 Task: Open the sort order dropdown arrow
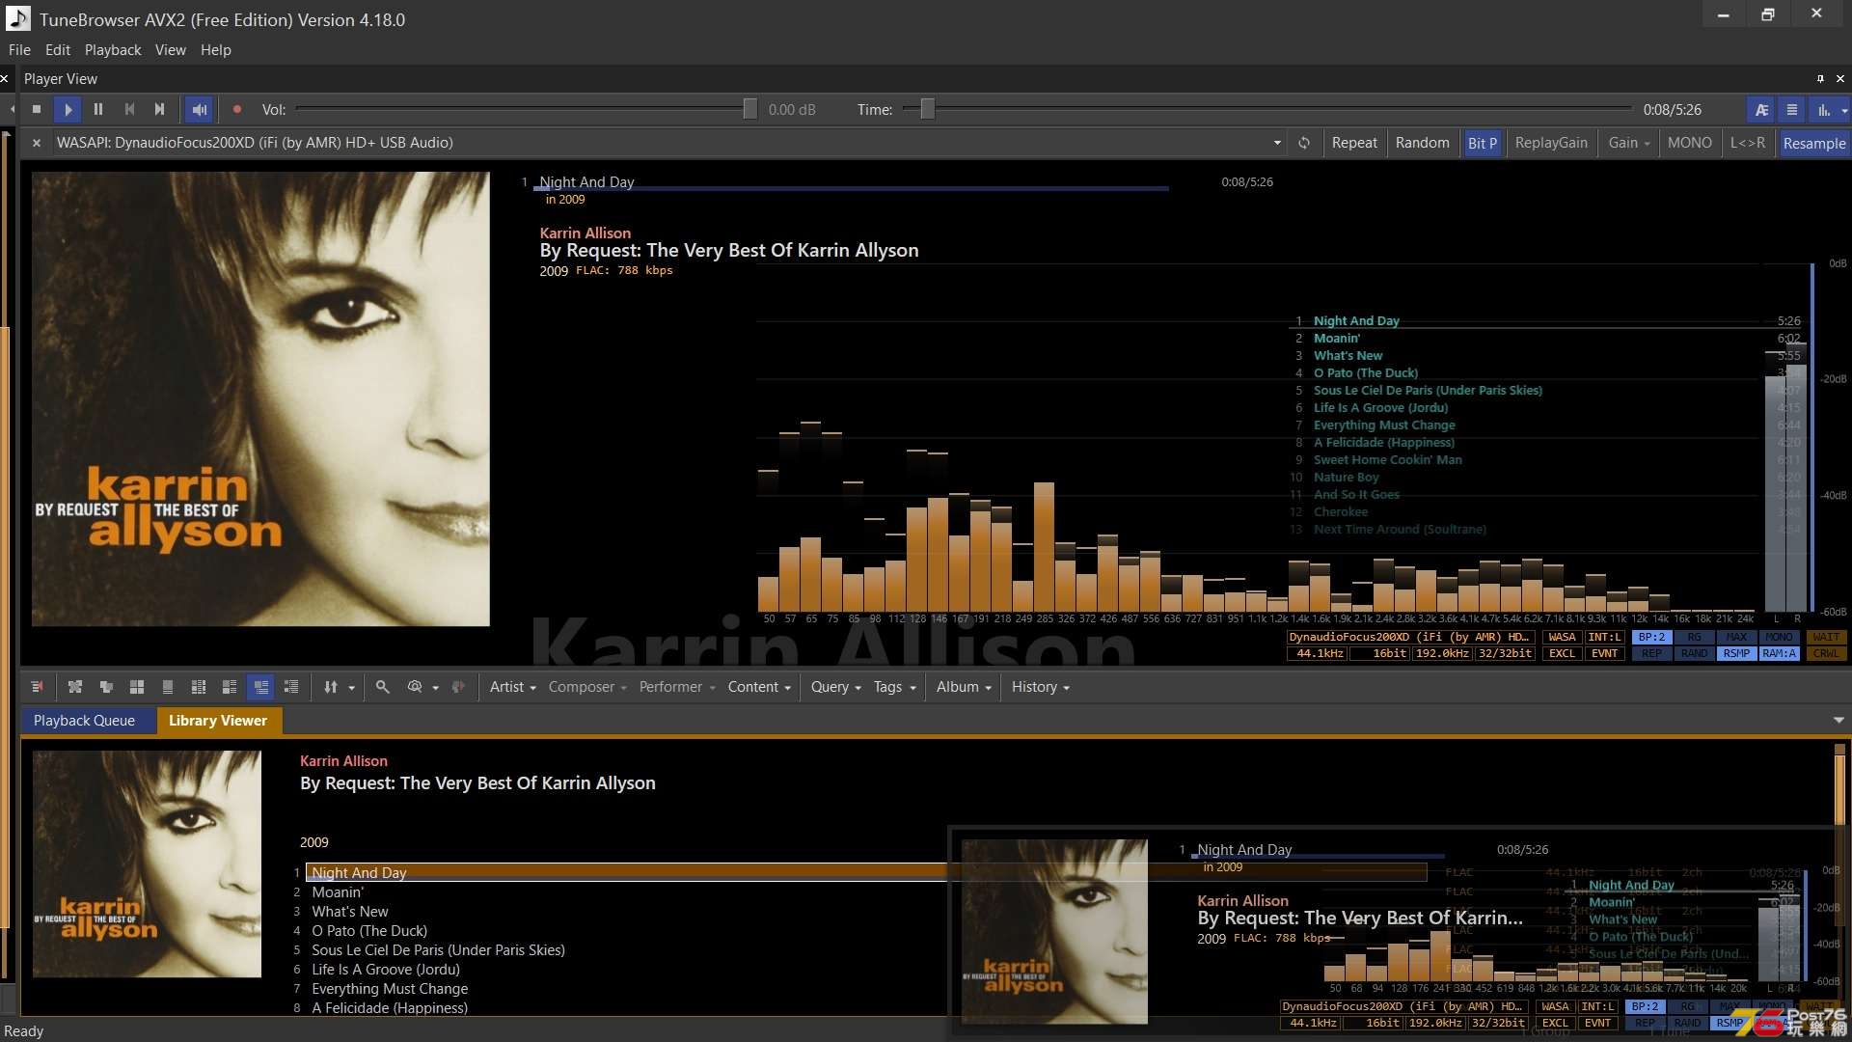tap(351, 688)
